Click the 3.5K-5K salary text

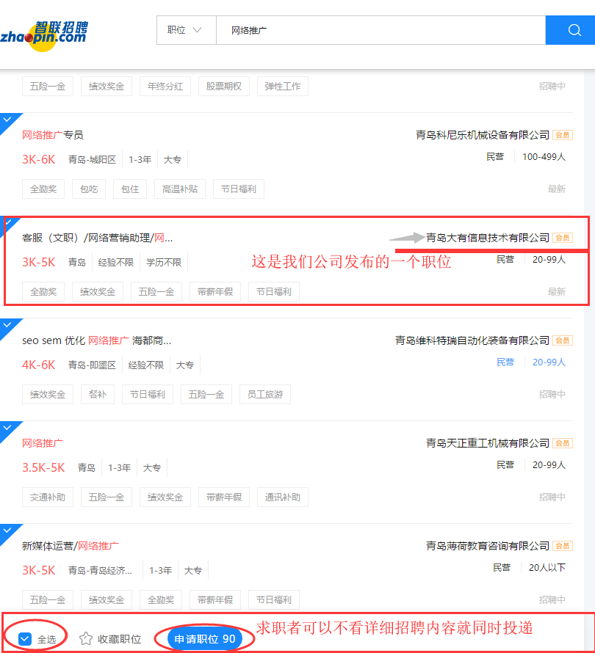(43, 467)
